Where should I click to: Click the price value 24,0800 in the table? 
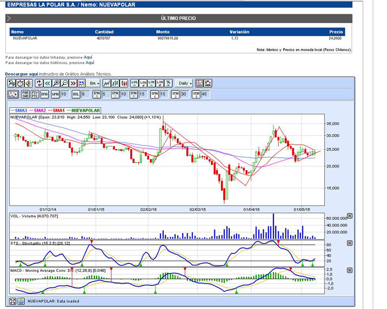[335, 39]
